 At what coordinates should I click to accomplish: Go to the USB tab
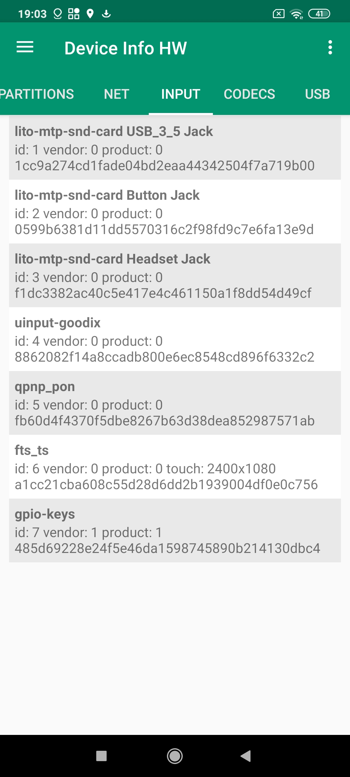pyautogui.click(x=317, y=94)
